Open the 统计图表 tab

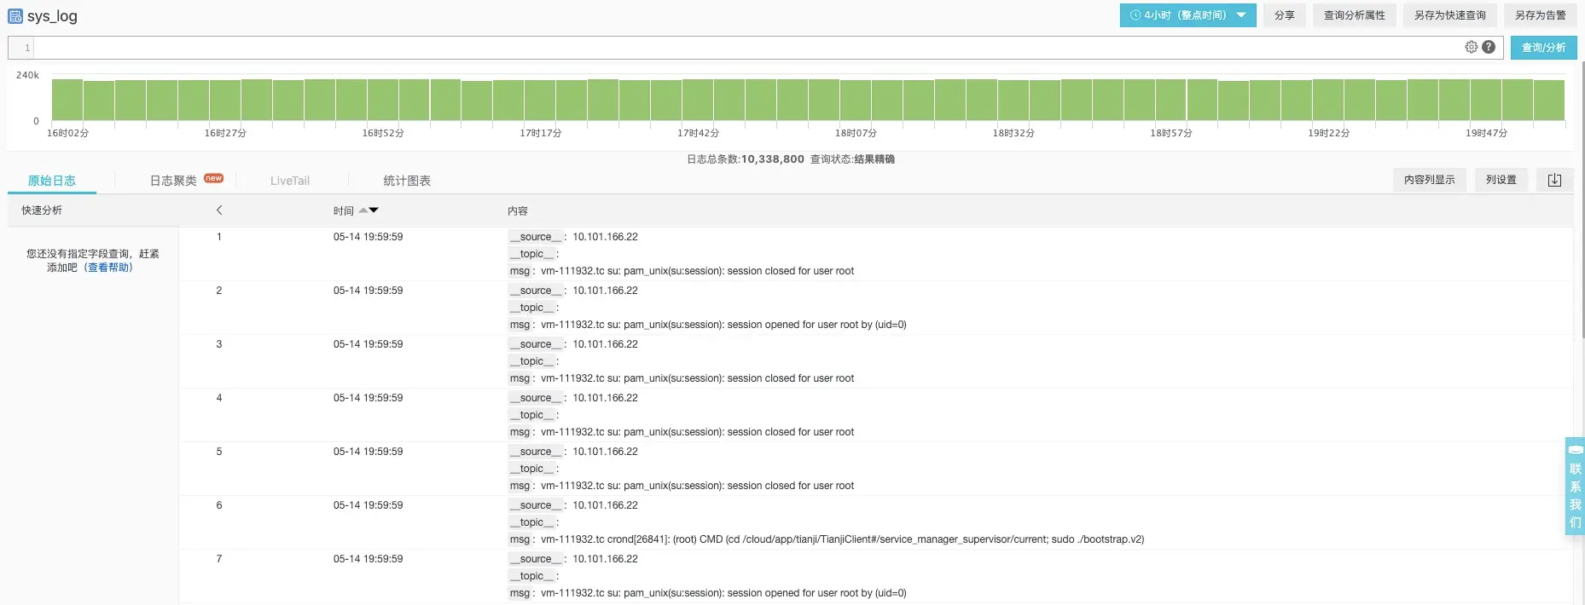coord(407,181)
